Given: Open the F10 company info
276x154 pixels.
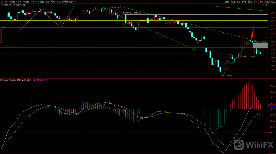Looking at the screenshot, I should pyautogui.click(x=256, y=2).
